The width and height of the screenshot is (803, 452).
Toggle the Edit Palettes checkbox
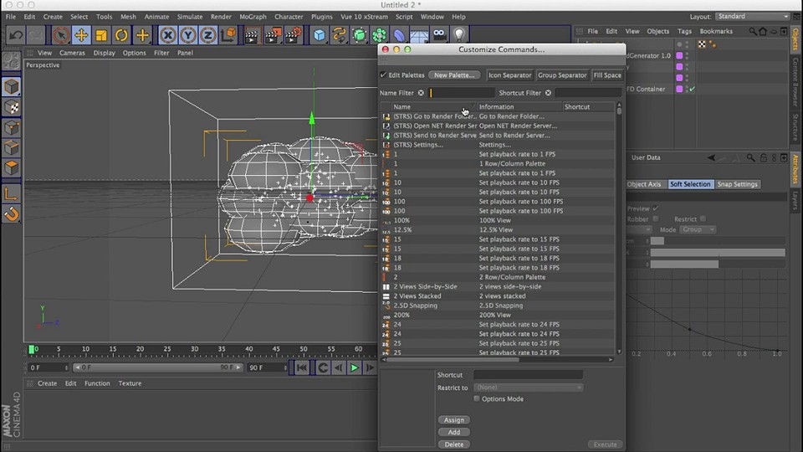[x=383, y=74]
